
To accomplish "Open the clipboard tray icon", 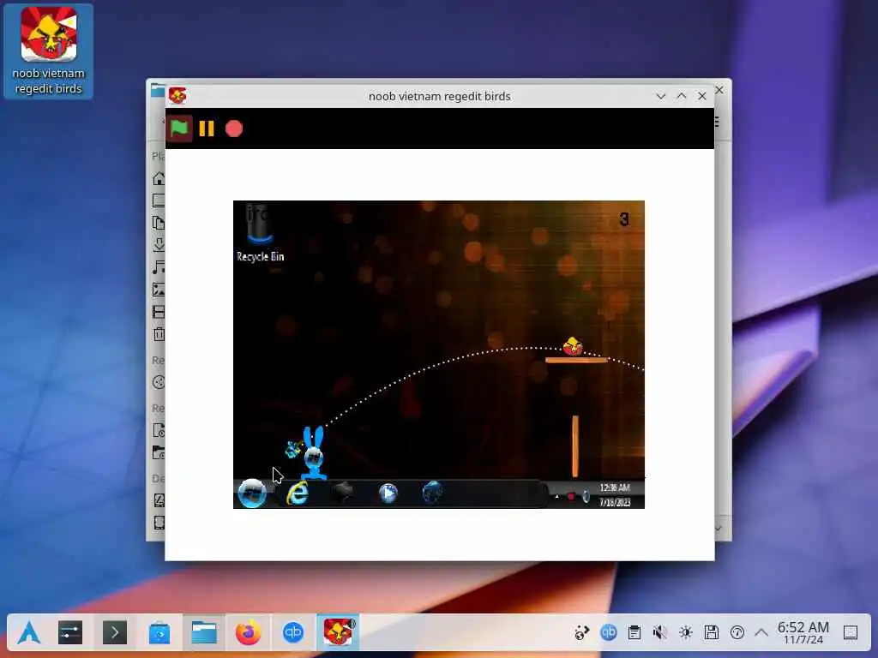I will coord(634,633).
